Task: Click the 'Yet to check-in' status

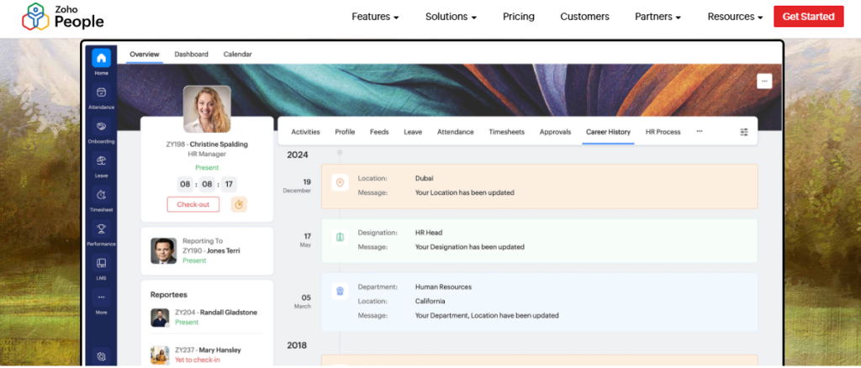Action: tap(197, 360)
